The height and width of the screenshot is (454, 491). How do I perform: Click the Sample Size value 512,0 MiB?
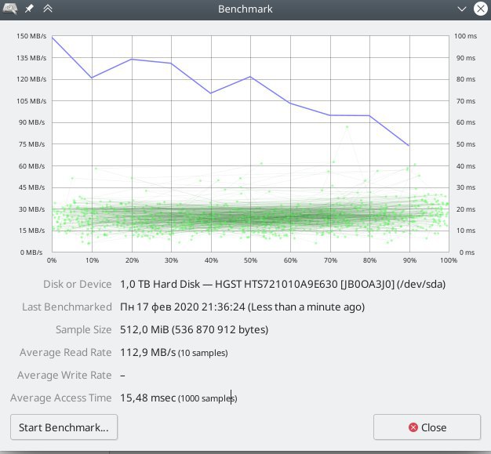click(195, 329)
